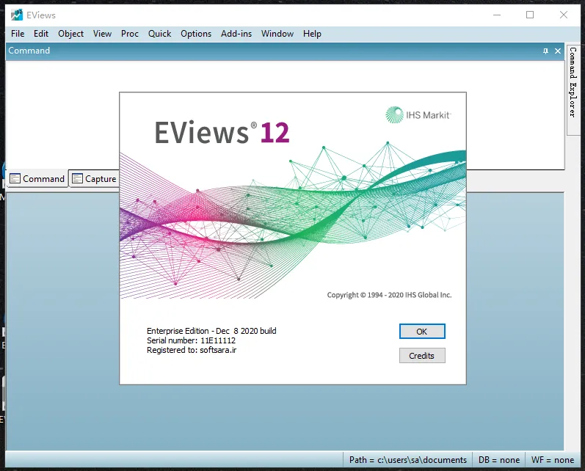Minimize the EViews window
The width and height of the screenshot is (585, 471).
[497, 15]
